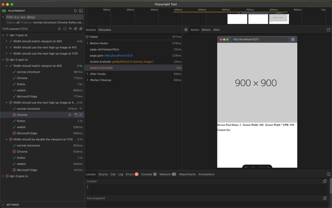This screenshot has width=332, height=208.
Task: Toggle the watch eye on the normal chromium row
Action: (80, 108)
